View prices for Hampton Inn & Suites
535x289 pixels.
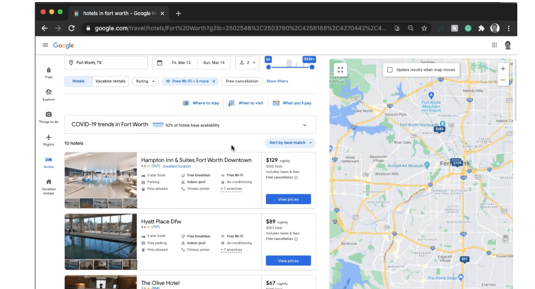coord(288,199)
